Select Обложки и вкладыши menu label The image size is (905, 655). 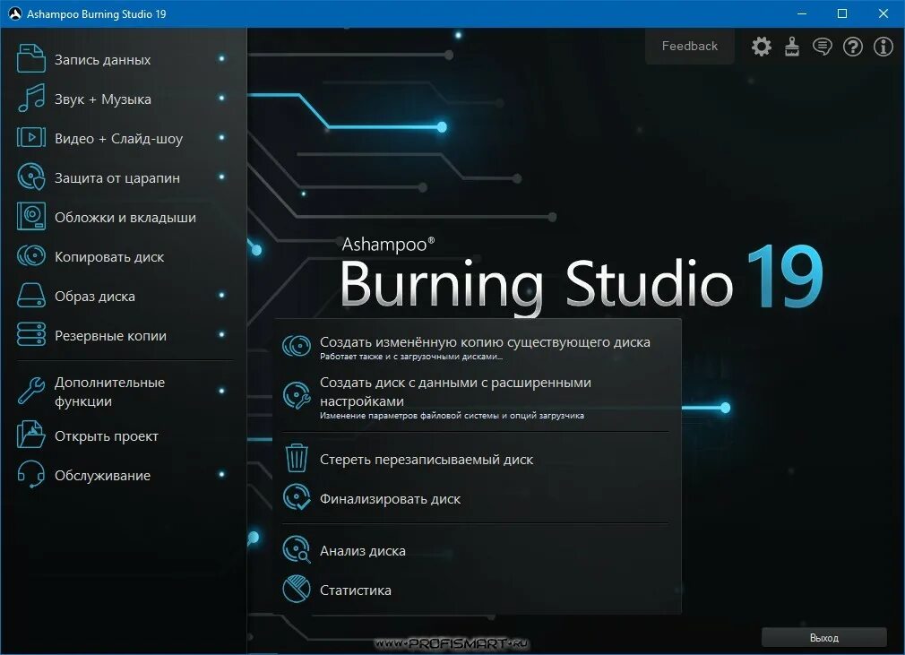point(125,218)
